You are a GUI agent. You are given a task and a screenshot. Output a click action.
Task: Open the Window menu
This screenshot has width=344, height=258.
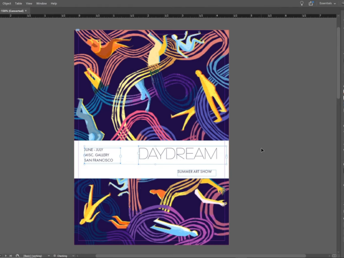(x=41, y=3)
